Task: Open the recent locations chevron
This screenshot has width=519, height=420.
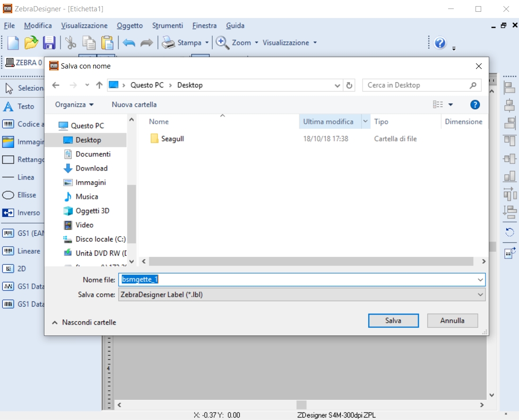Action: point(87,86)
